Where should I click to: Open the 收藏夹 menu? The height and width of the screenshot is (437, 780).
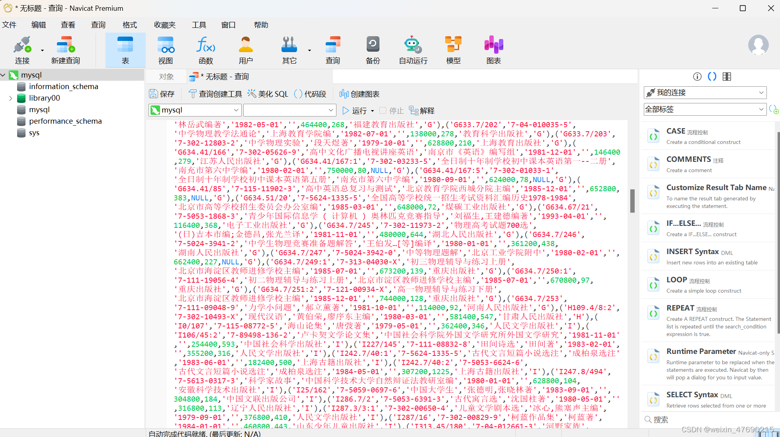165,25
